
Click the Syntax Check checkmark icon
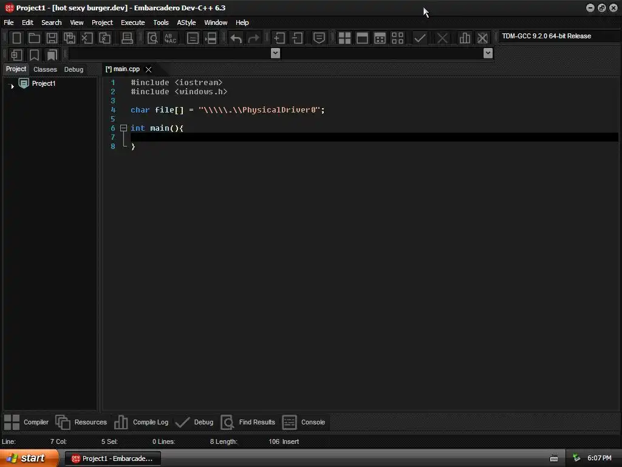coord(420,38)
